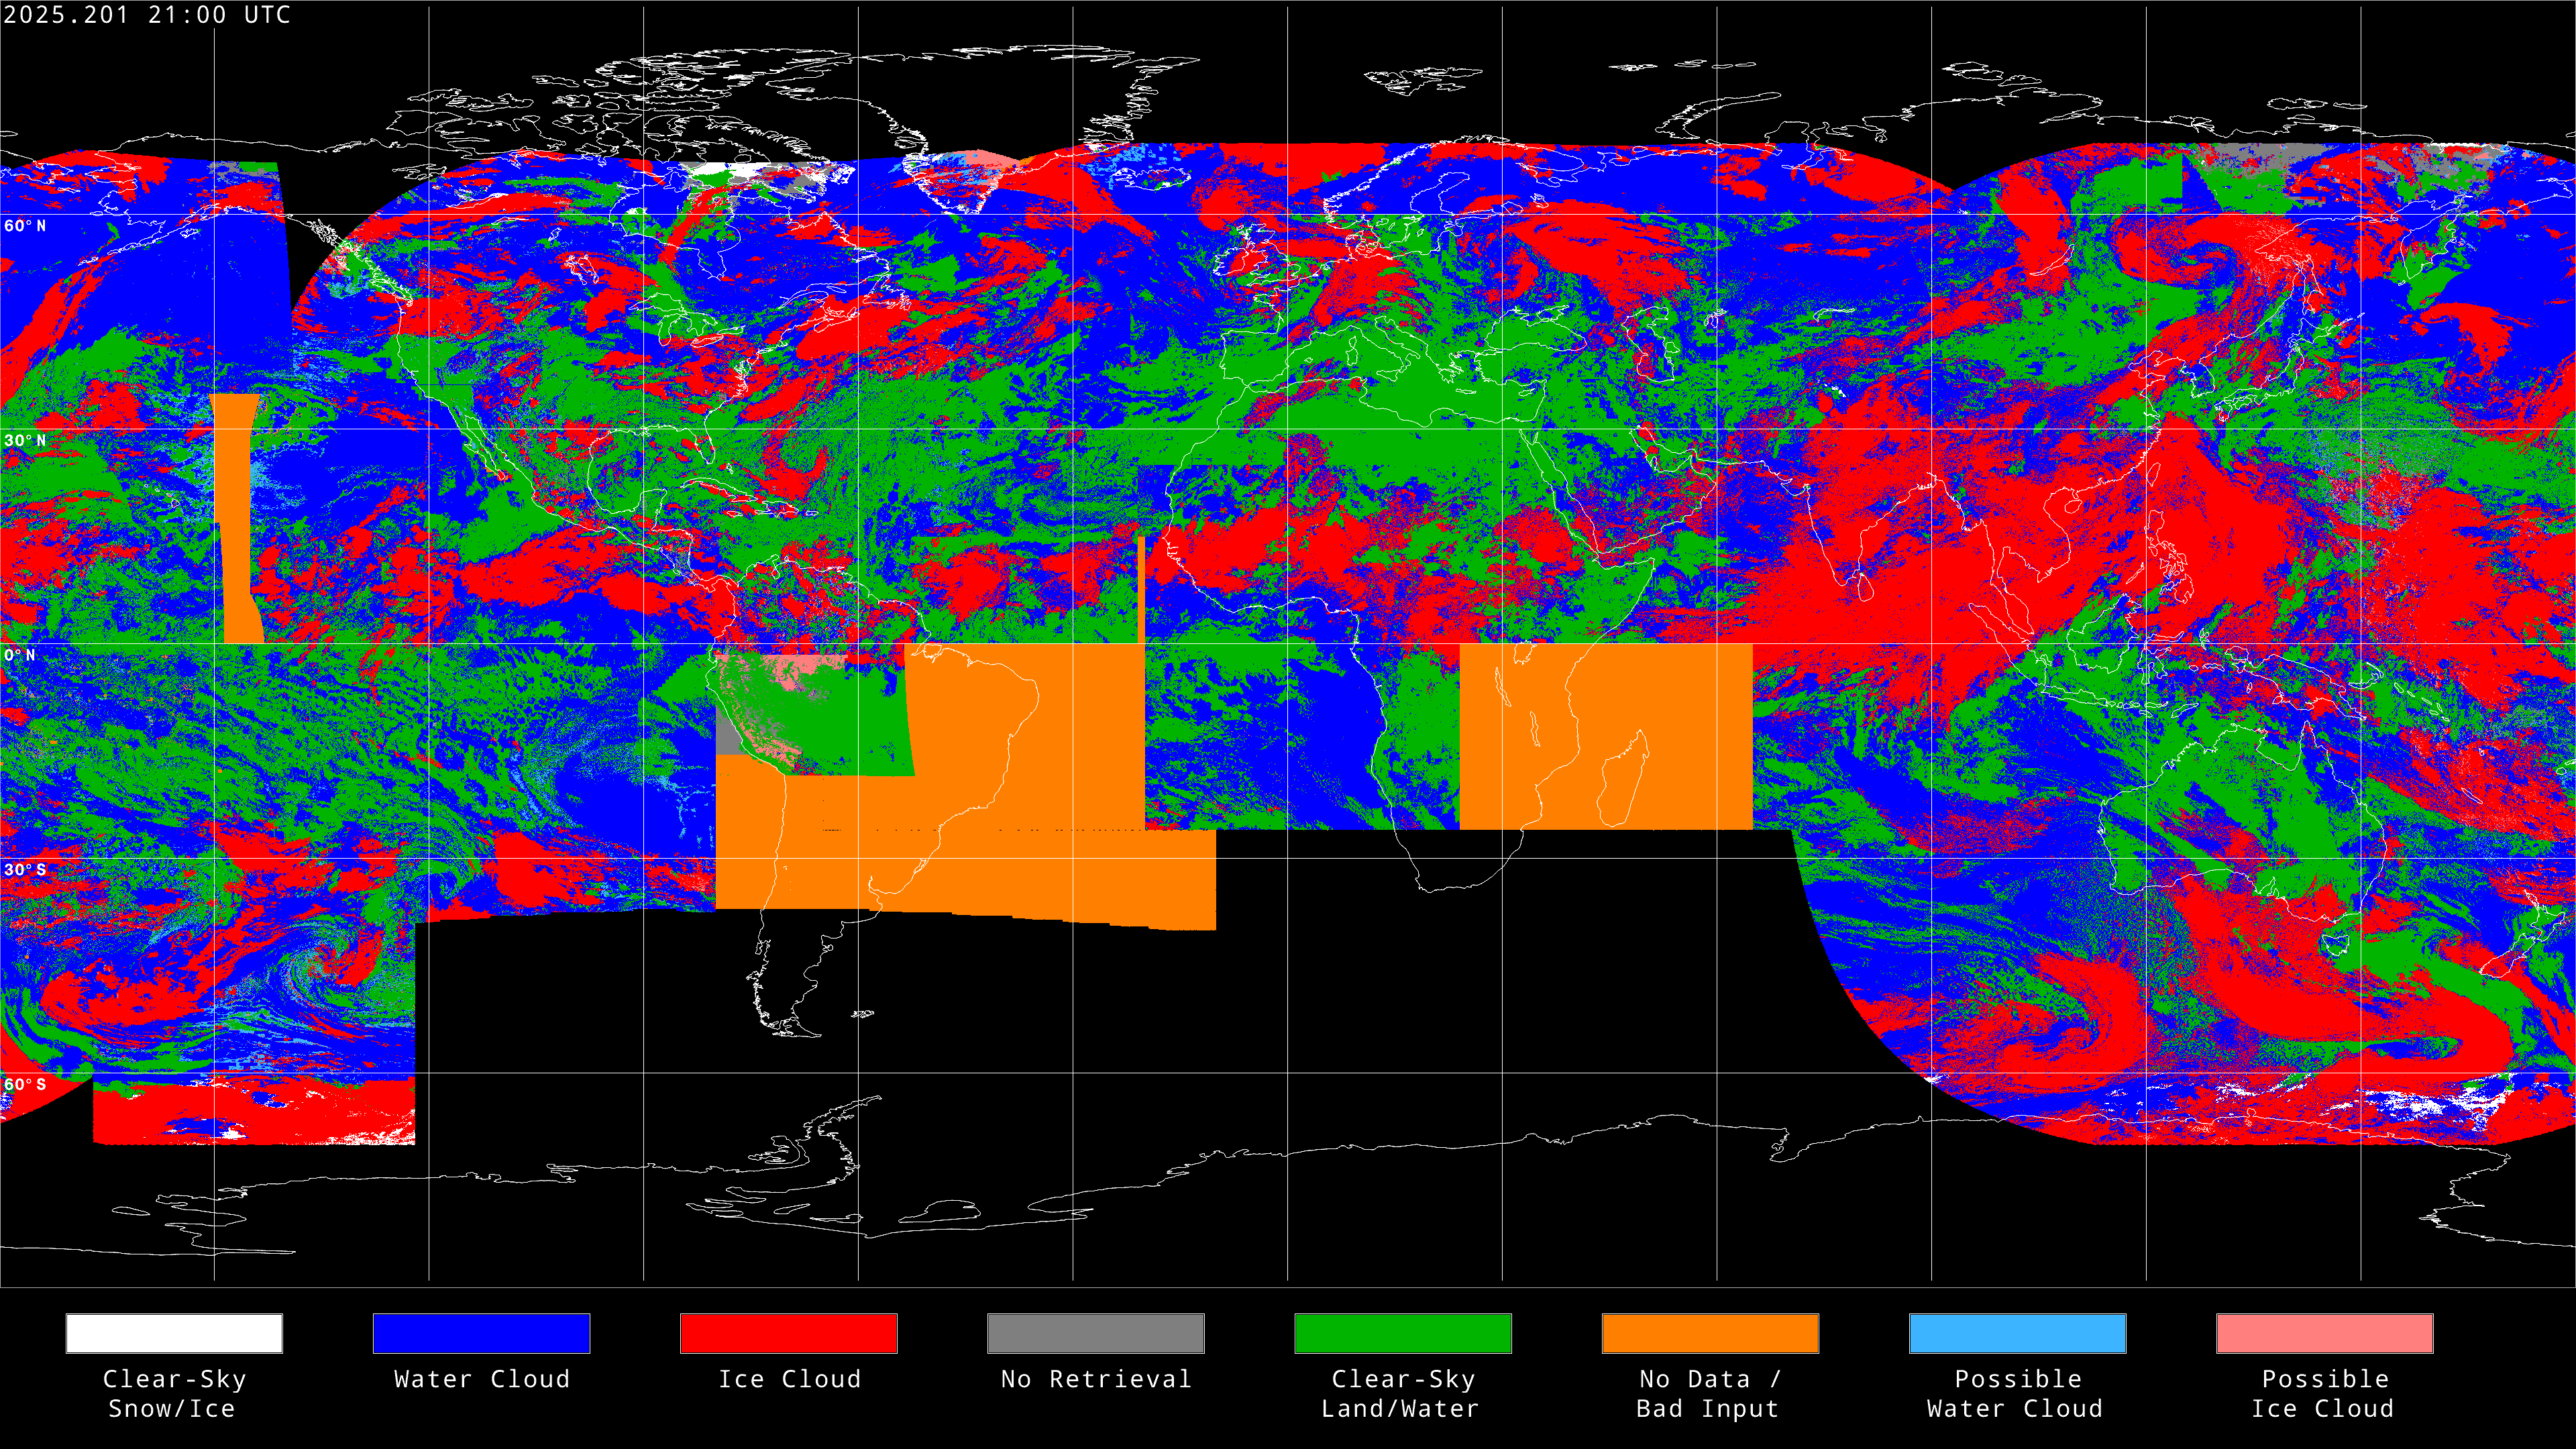Click the white Clear-Sky Snow/Ice swatch

(x=174, y=1333)
